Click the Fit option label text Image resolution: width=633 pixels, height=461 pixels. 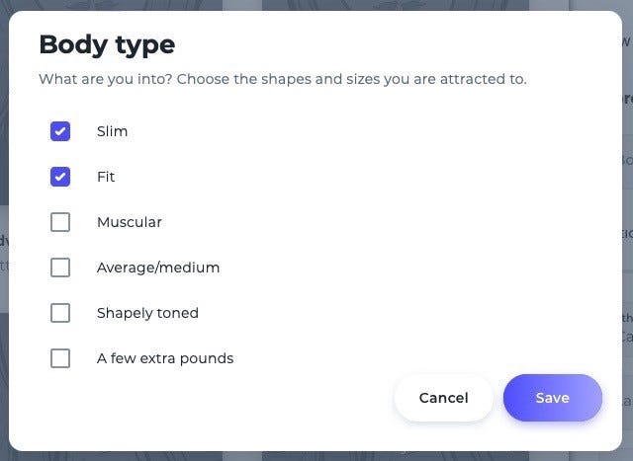(106, 177)
